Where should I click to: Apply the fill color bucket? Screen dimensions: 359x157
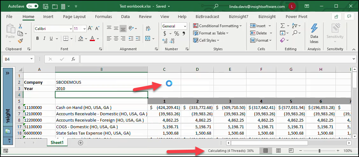tap(81, 38)
